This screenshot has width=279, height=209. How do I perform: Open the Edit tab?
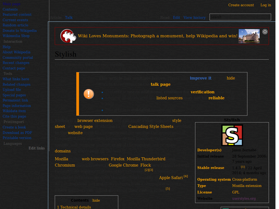[176, 17]
